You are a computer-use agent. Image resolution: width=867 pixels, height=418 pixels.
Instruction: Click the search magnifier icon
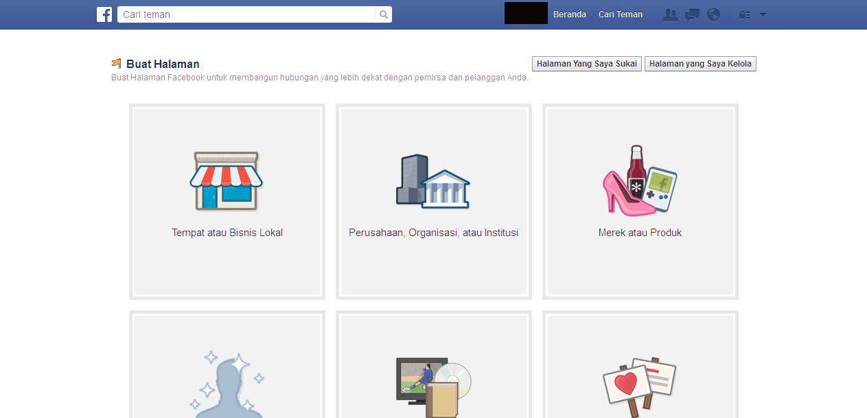[384, 14]
